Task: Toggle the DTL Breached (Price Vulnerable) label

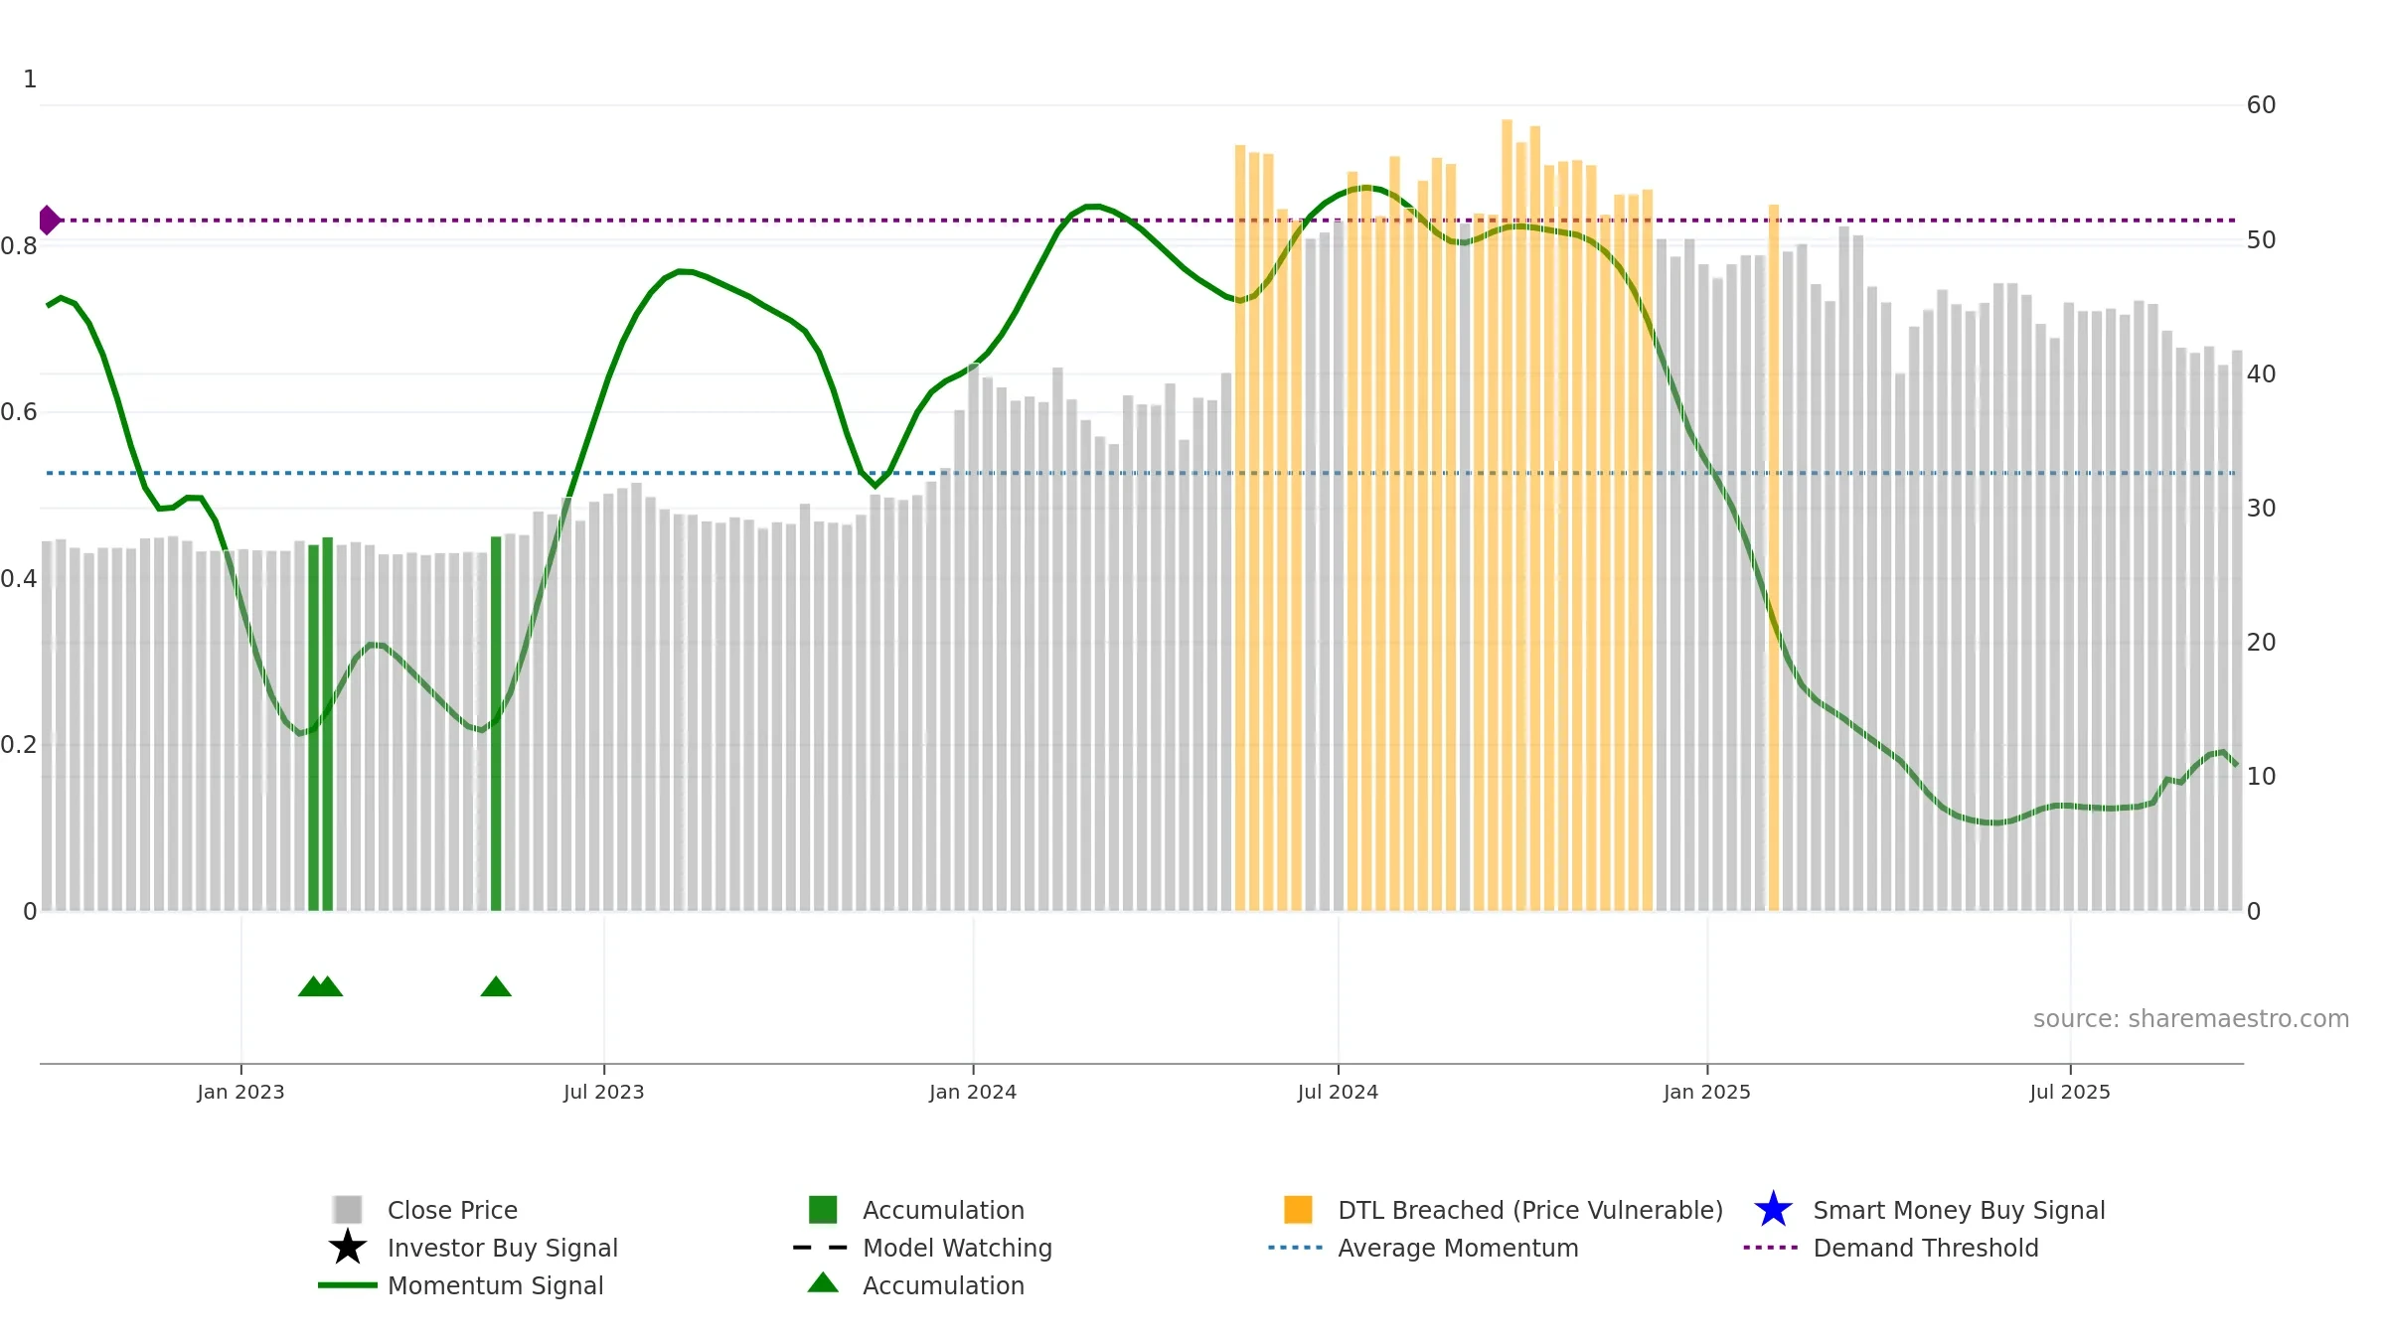Action: (1530, 1210)
